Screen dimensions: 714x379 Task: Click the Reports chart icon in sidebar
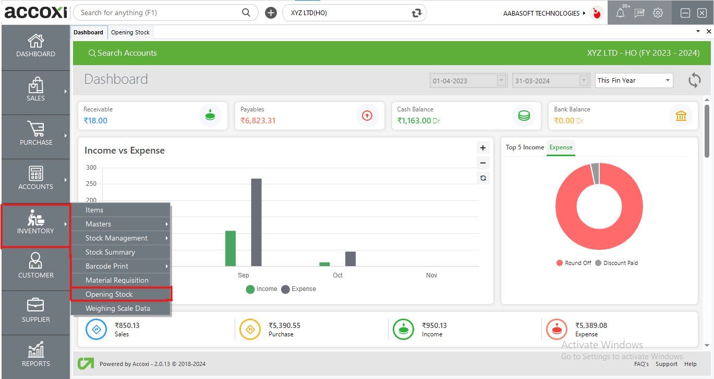(35, 351)
